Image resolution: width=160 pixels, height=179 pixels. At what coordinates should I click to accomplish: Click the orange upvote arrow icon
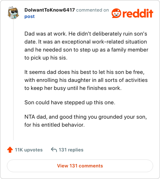point(10,150)
